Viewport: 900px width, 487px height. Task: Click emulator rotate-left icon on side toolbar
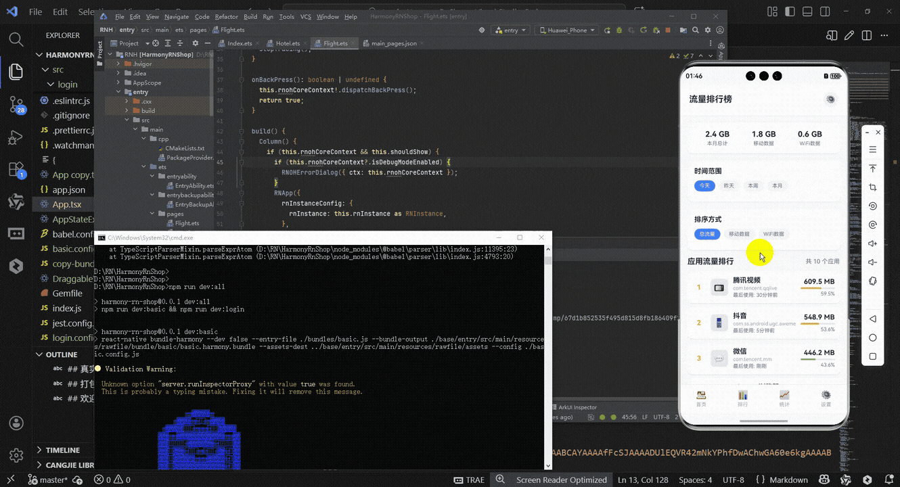tap(873, 206)
